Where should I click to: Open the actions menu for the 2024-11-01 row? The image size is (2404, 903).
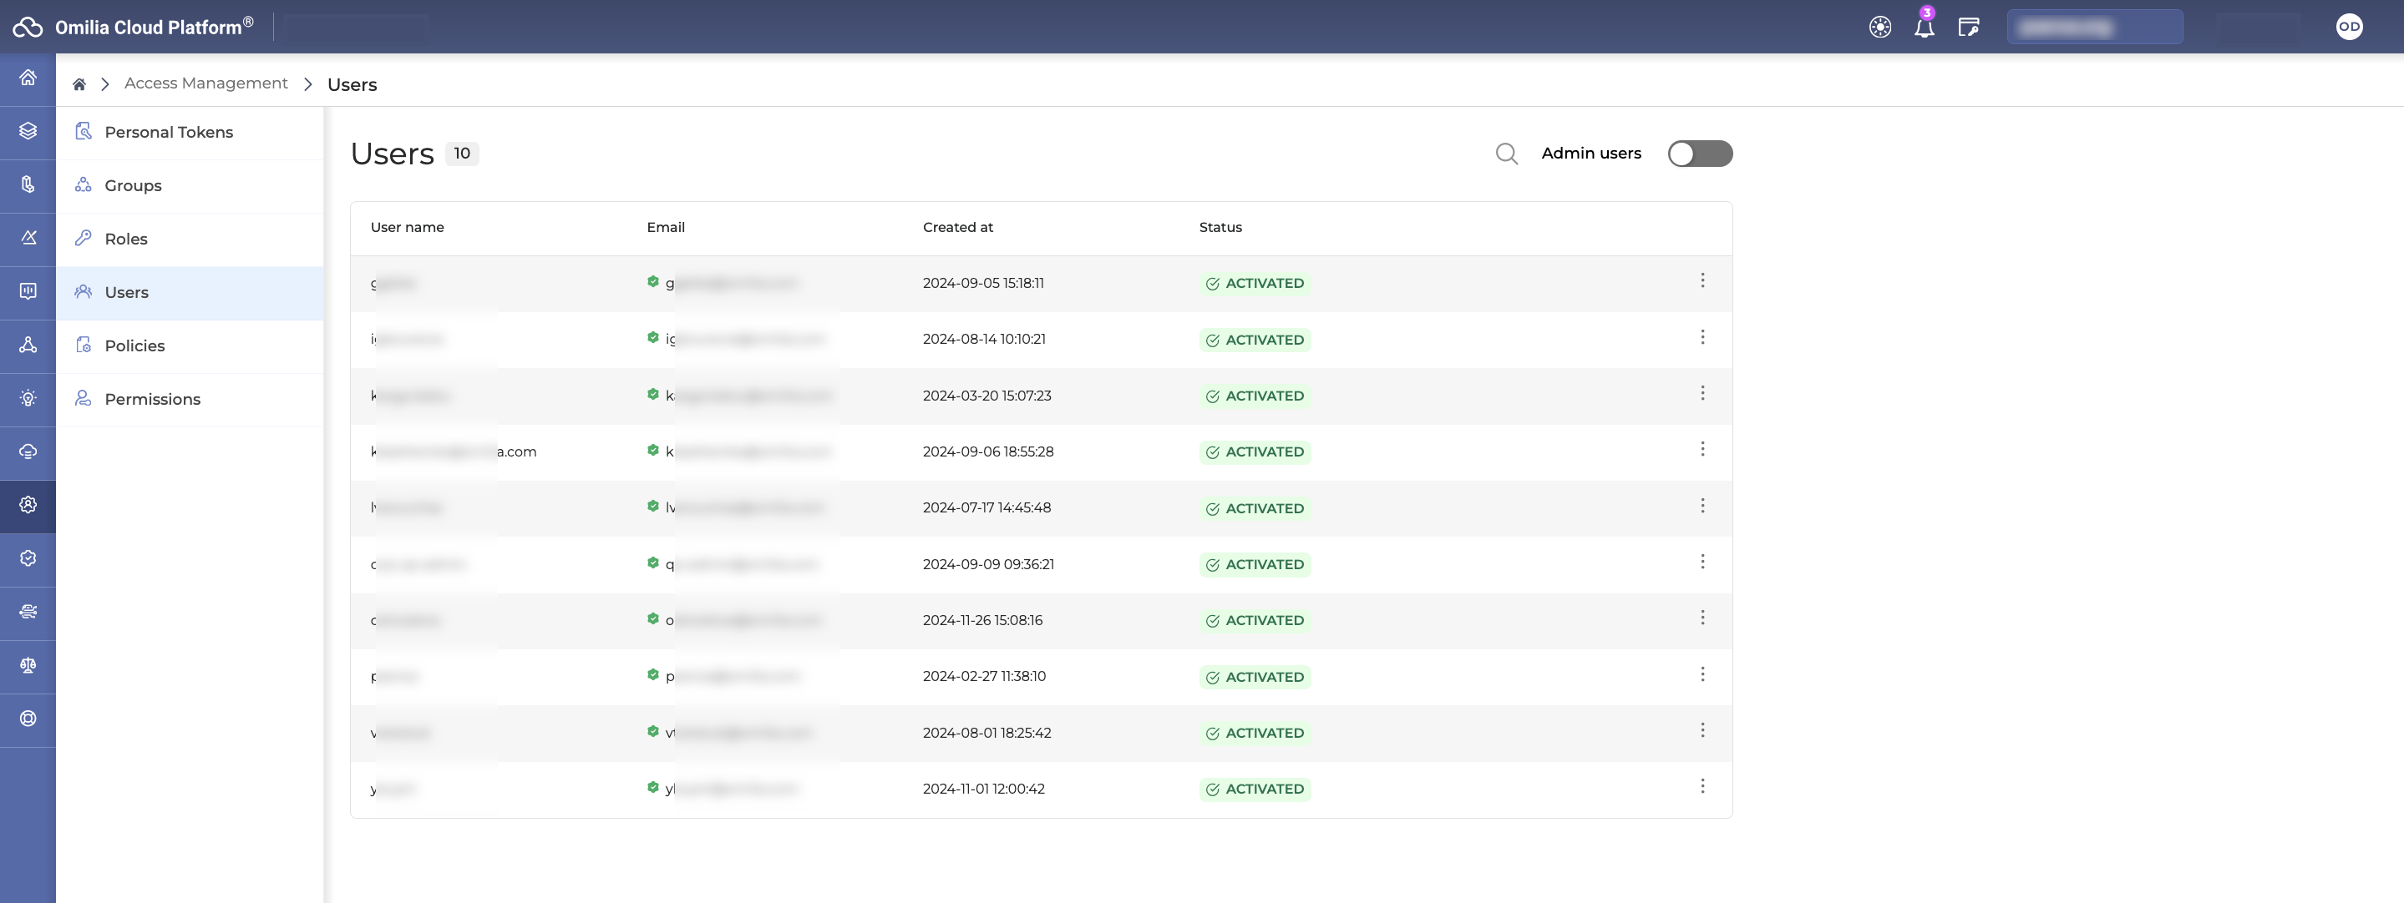[x=1702, y=786]
